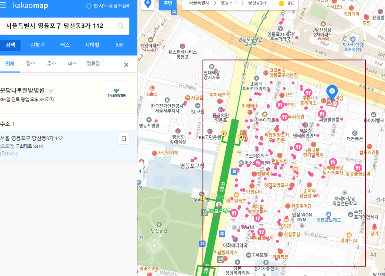This screenshot has width=385, height=276.
Task: Click the 영등포구청 label on map
Action: (192, 166)
